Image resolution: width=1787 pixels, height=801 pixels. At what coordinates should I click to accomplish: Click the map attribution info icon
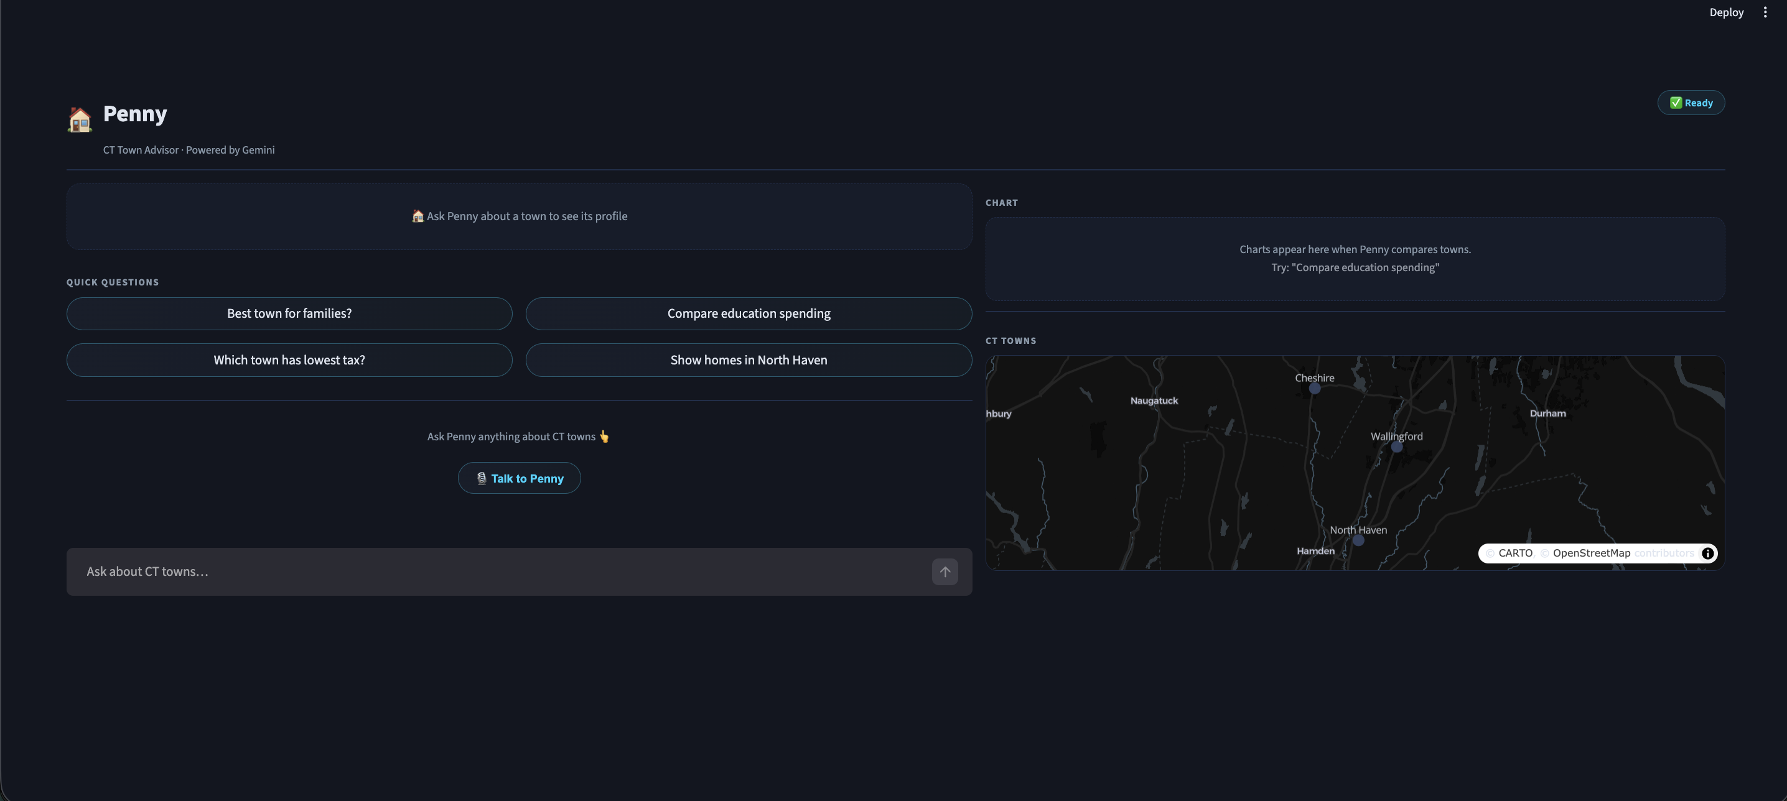click(1707, 553)
